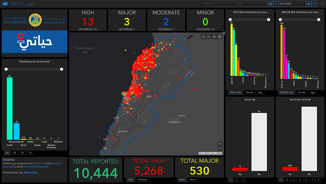Select Age tab under MAJOR Risk chart

(x=312, y=92)
